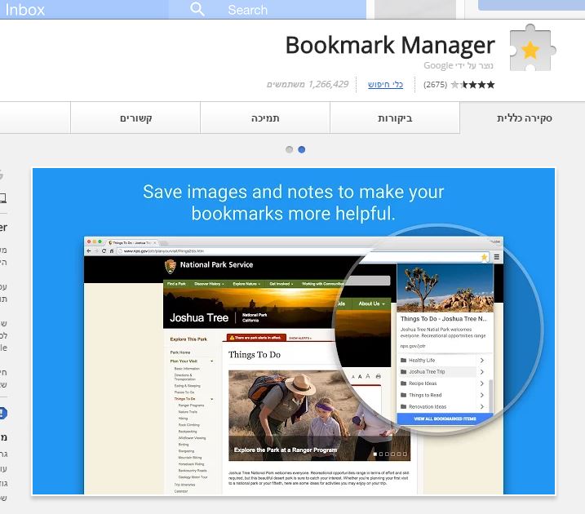
Task: Switch to the ביקורות tab
Action: coord(395,117)
